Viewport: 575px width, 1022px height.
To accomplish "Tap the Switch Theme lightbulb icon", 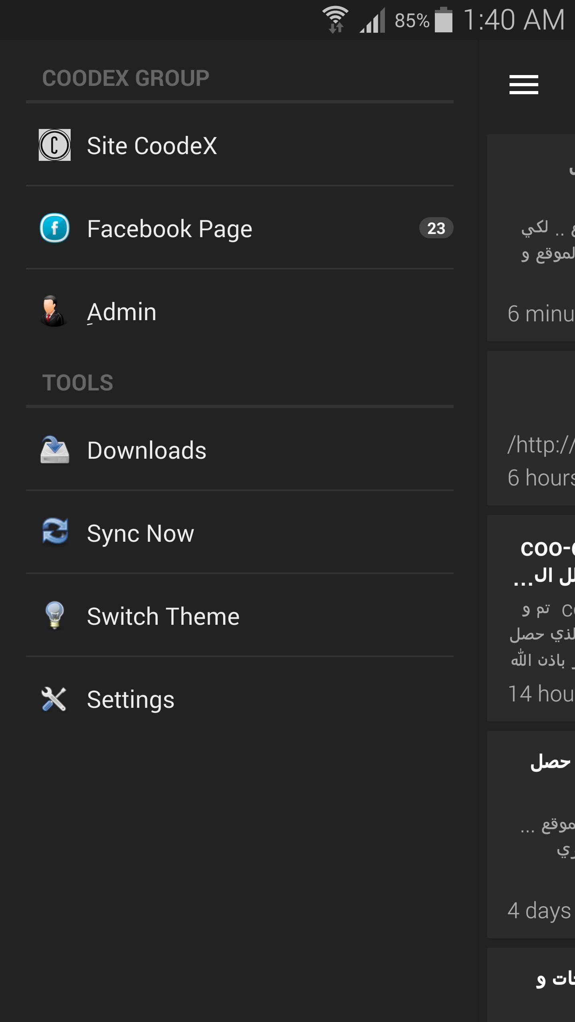I will [x=55, y=615].
